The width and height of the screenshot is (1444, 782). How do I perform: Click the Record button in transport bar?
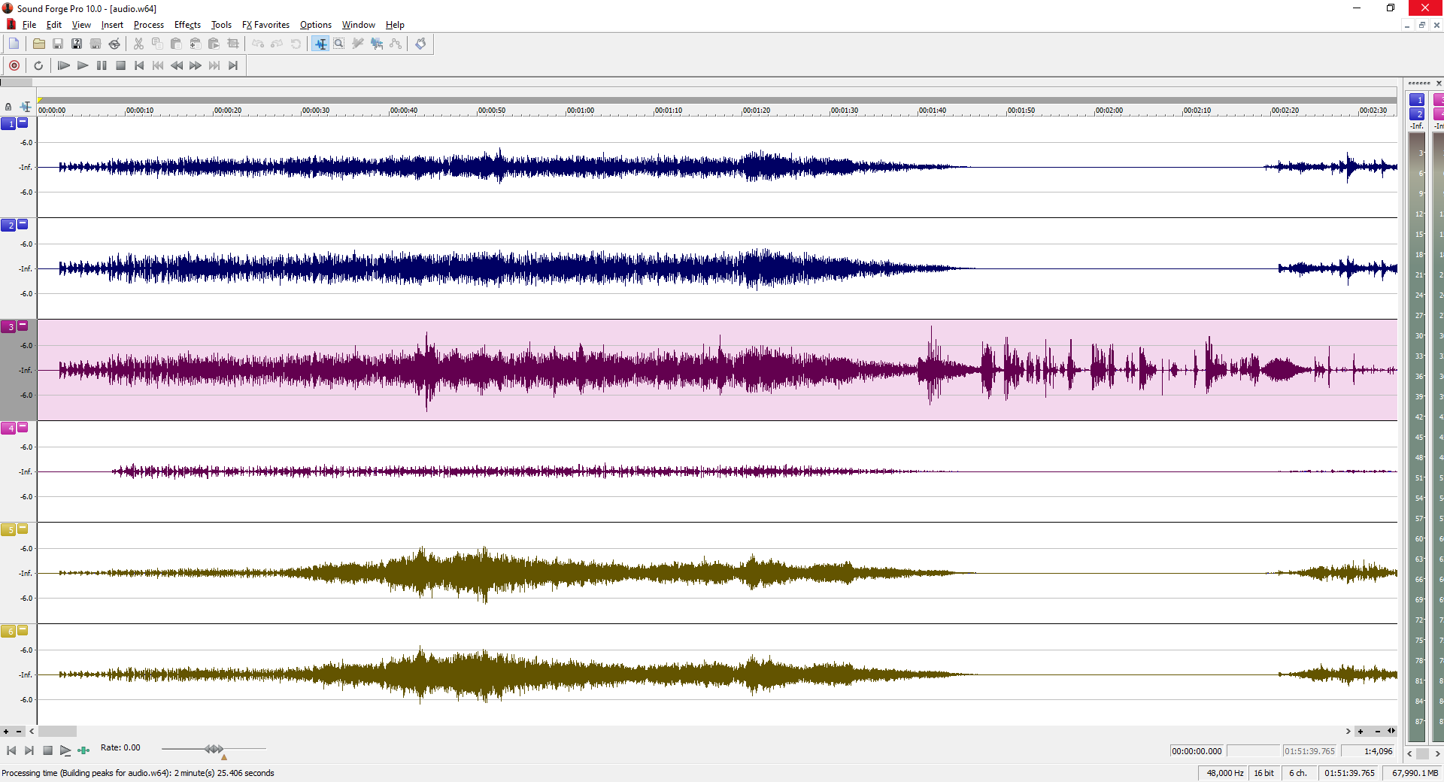coord(14,65)
